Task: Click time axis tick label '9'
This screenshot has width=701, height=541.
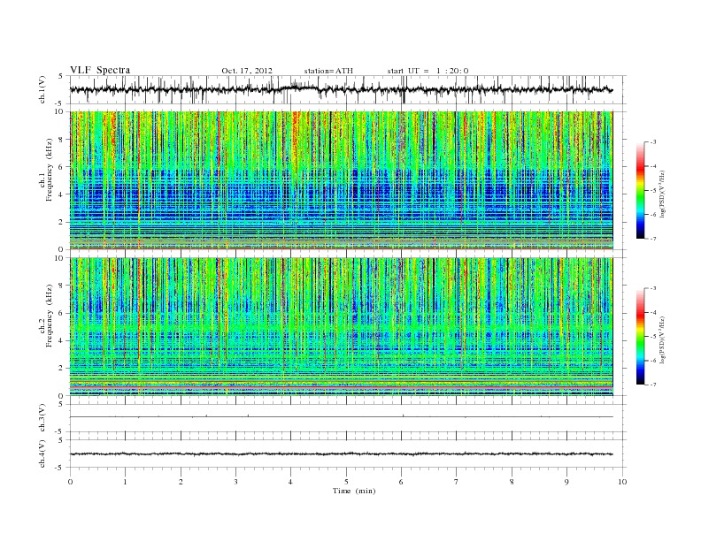Action: pos(566,482)
